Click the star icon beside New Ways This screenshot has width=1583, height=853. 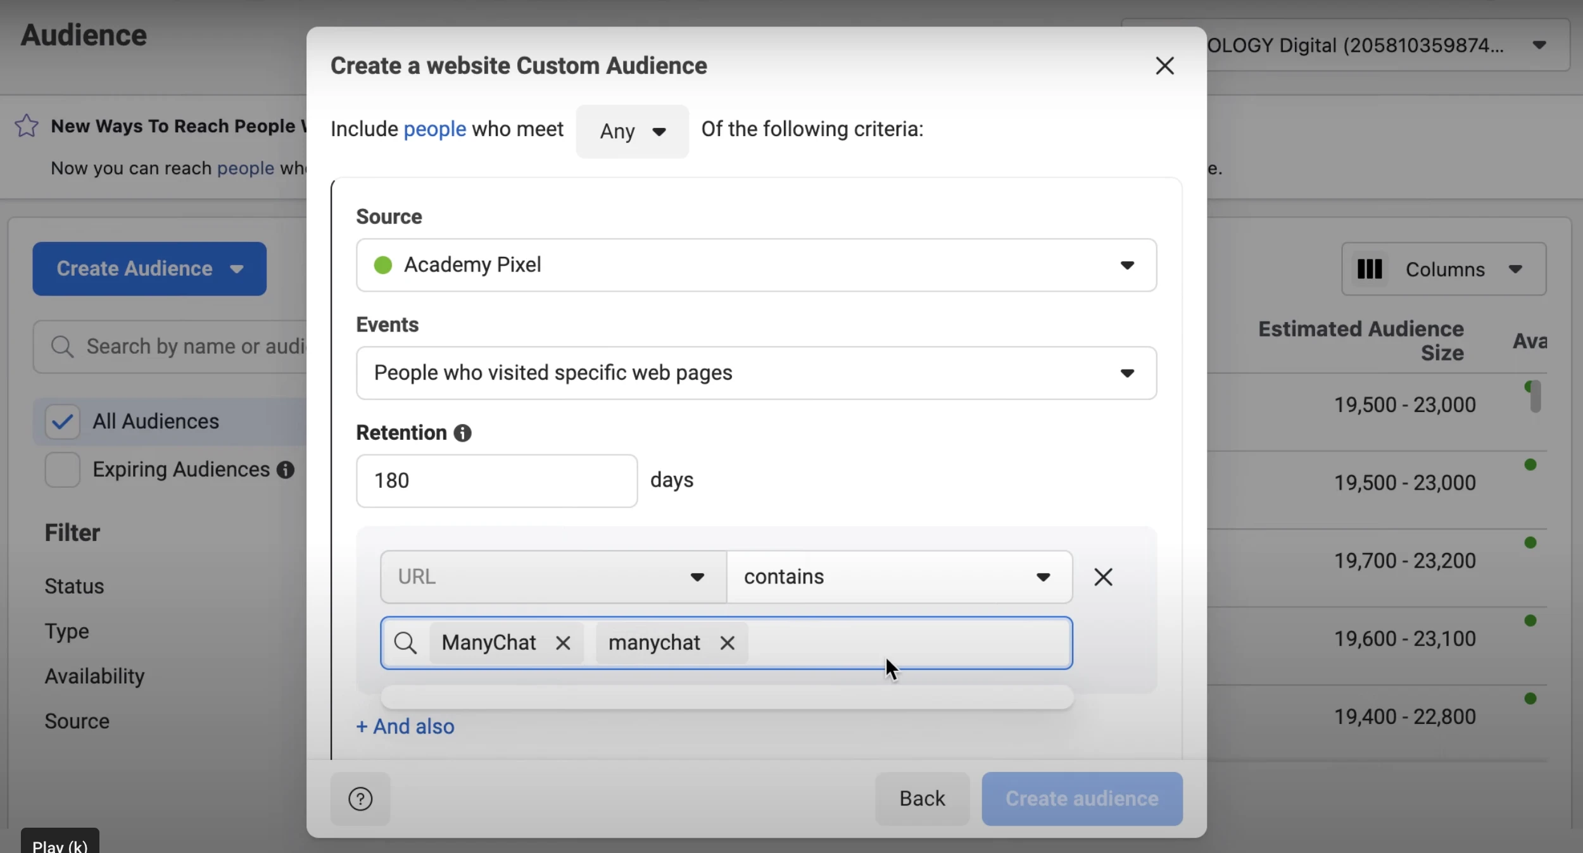27,126
